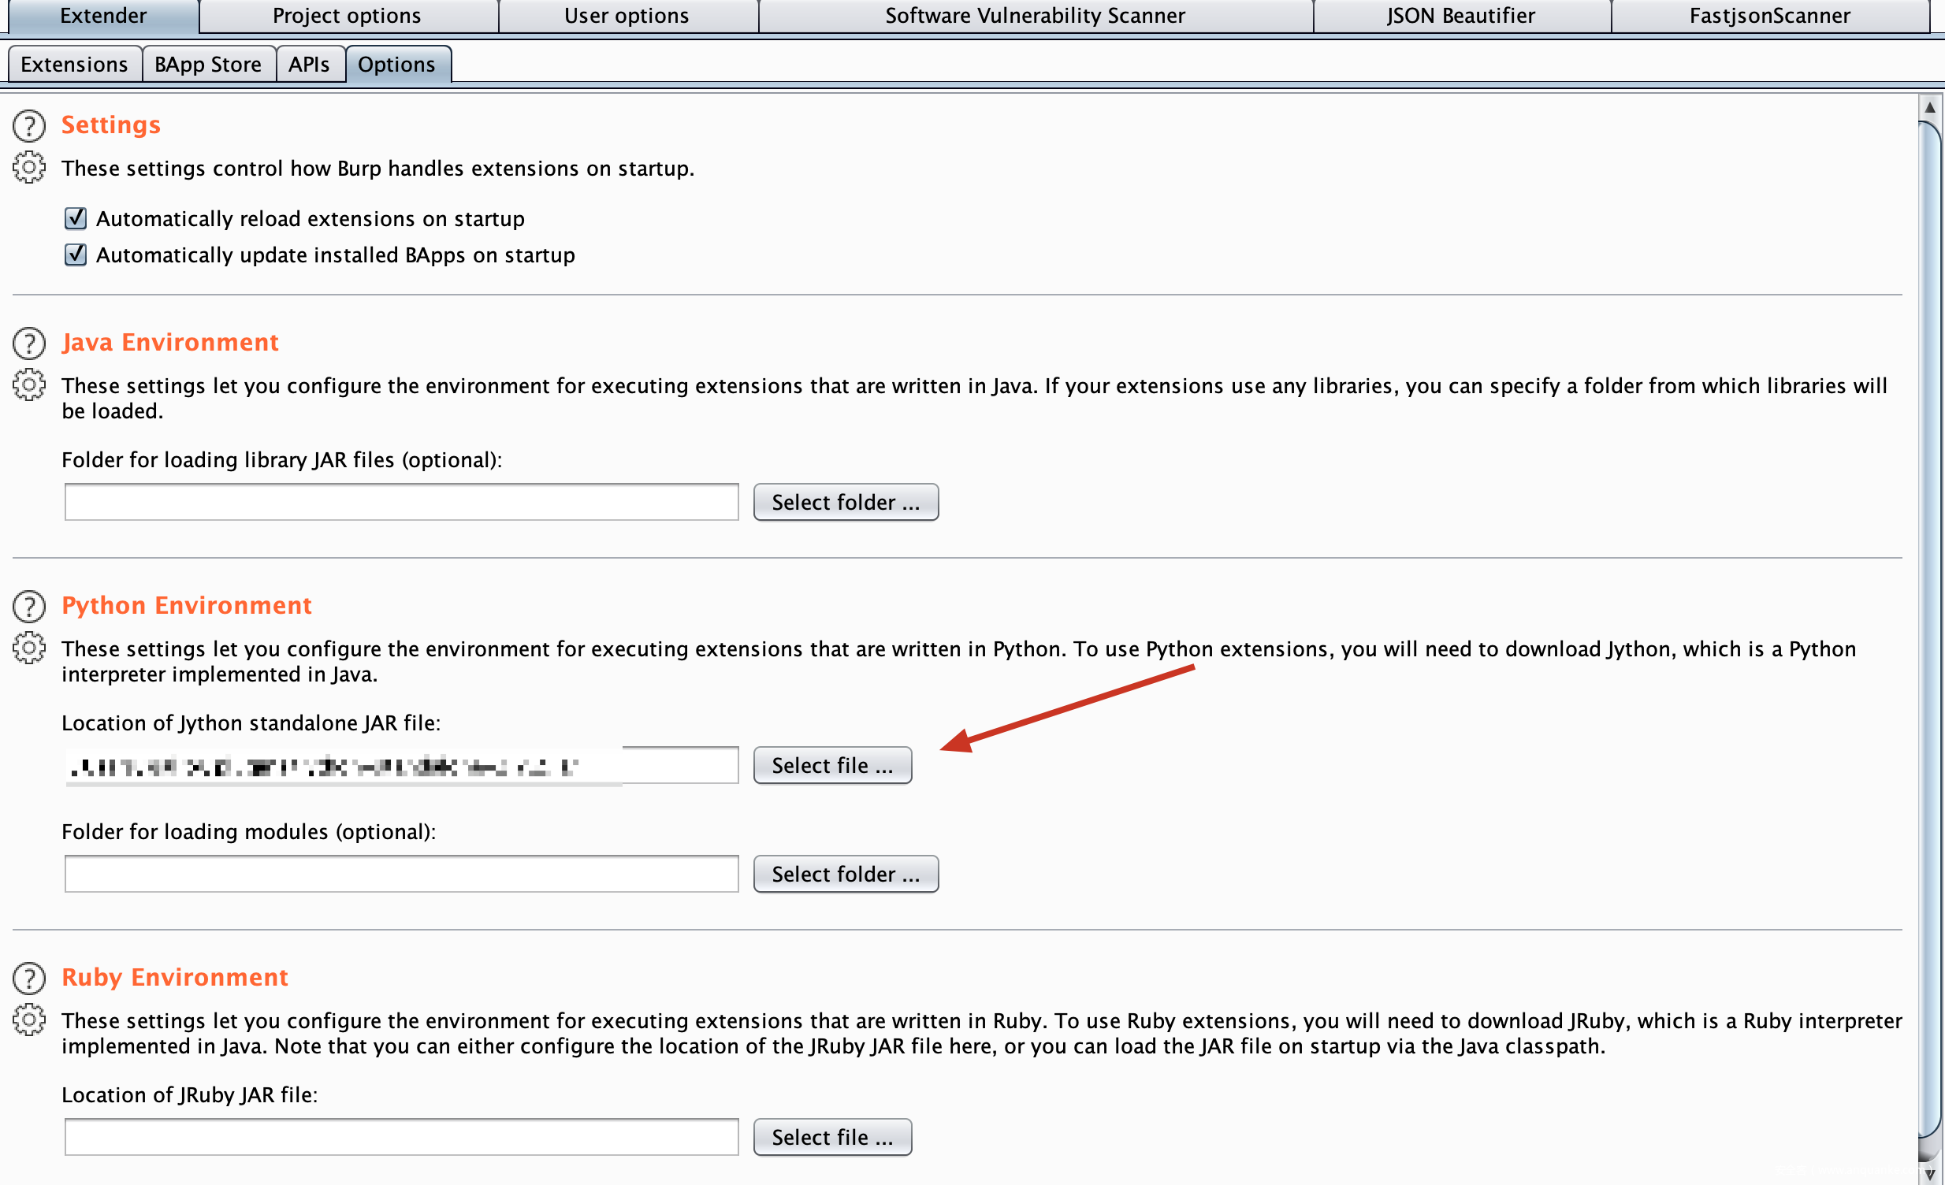Select file for Jython standalone JAR
Screen dimensions: 1945x1185
click(x=832, y=764)
